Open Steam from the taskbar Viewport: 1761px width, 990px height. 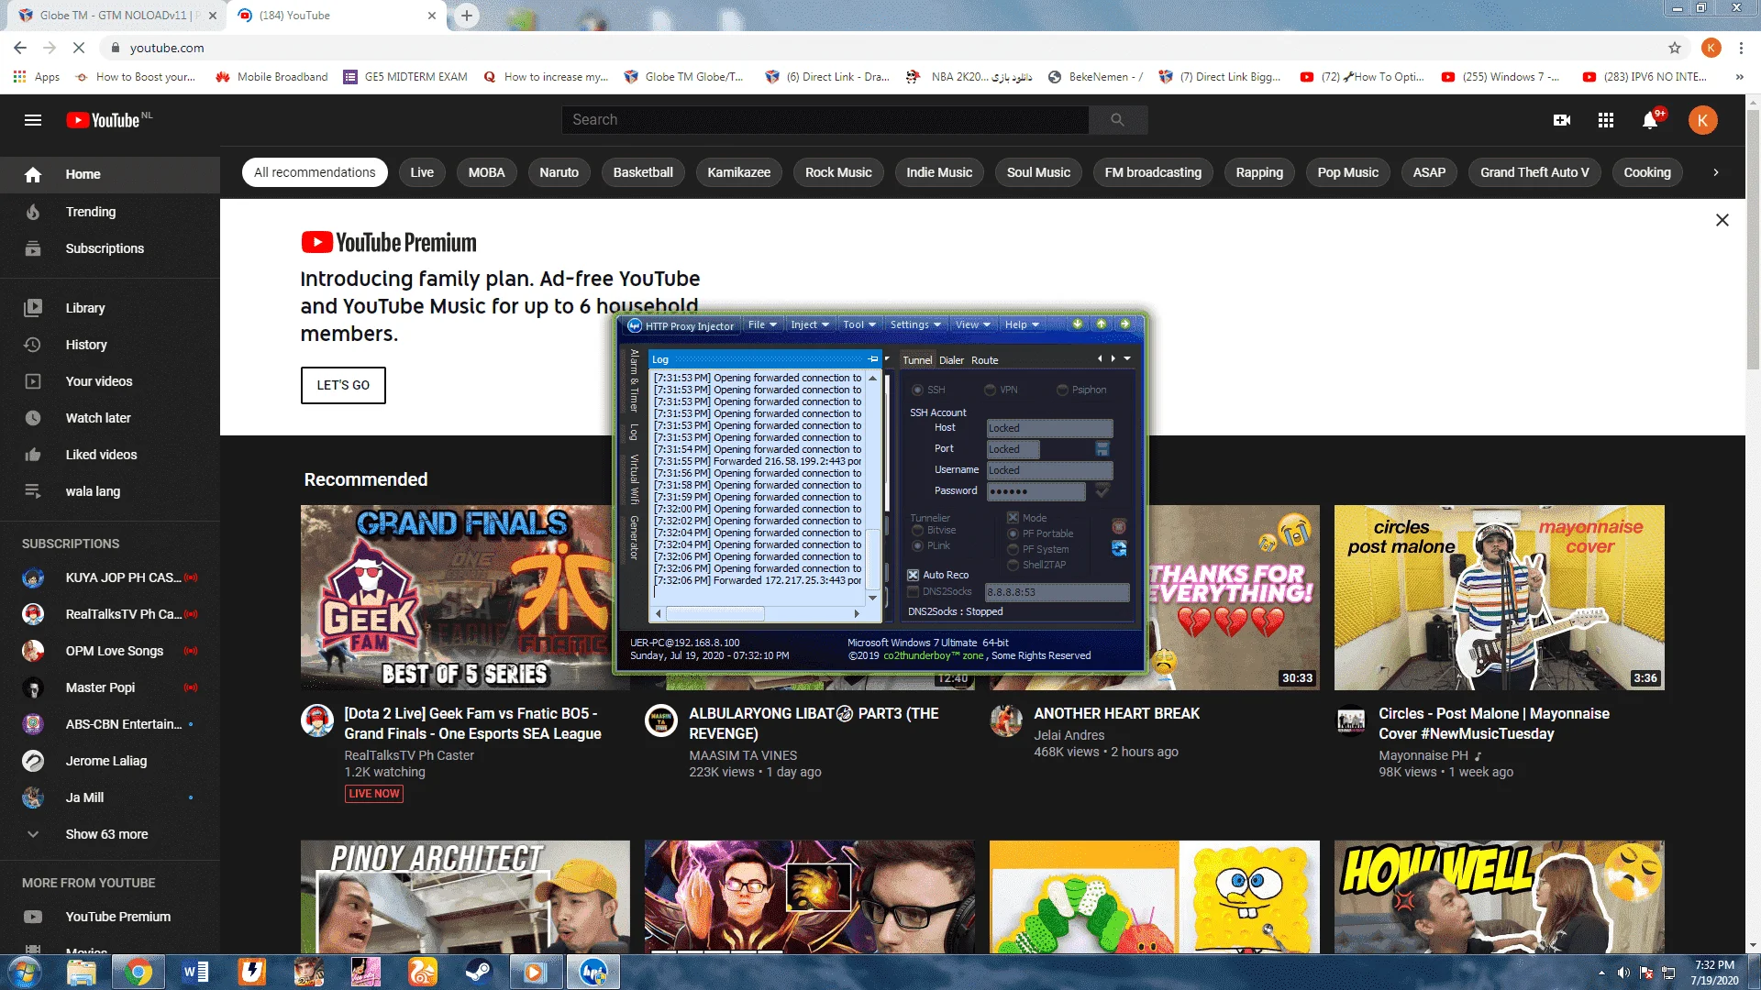pyautogui.click(x=478, y=972)
